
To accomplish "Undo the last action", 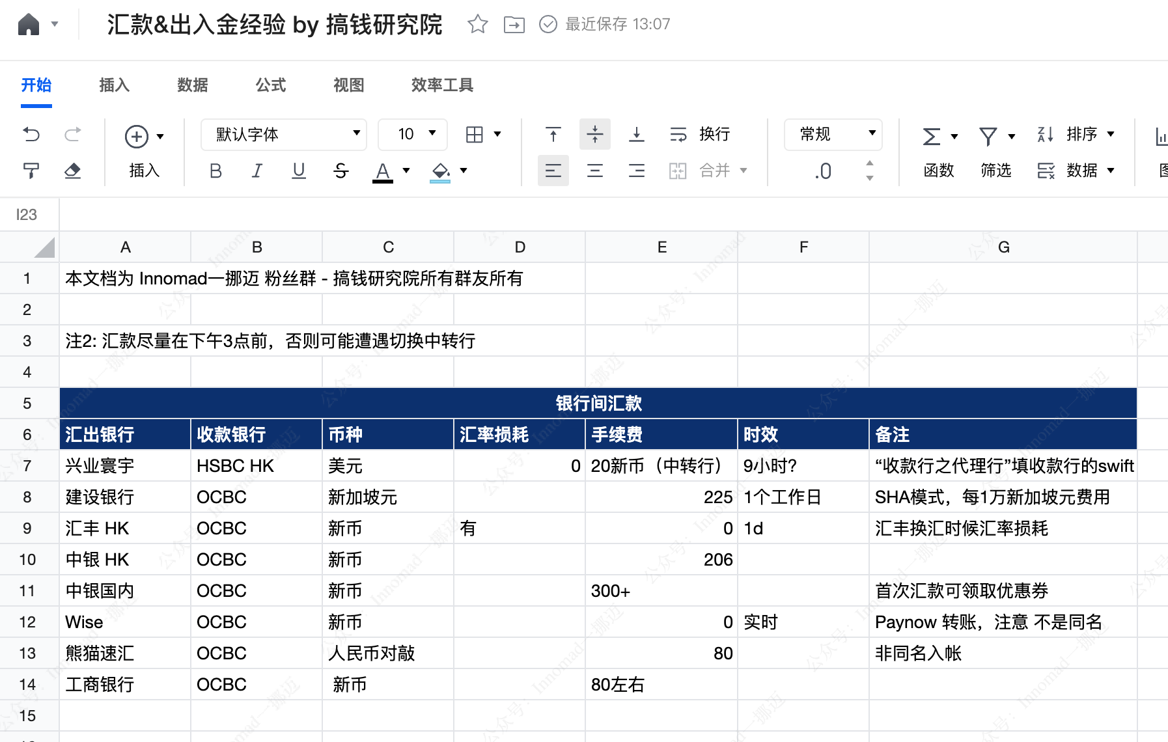I will pyautogui.click(x=31, y=135).
